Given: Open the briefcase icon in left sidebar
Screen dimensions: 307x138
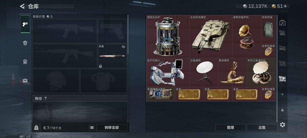Looking at the screenshot, I should point(25,80).
